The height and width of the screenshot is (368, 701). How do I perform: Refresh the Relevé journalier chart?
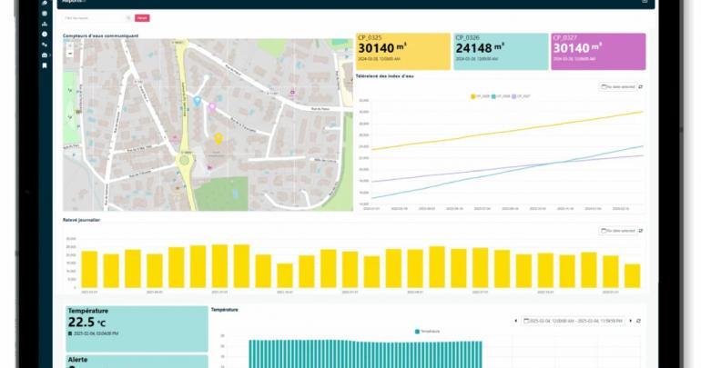(x=640, y=230)
